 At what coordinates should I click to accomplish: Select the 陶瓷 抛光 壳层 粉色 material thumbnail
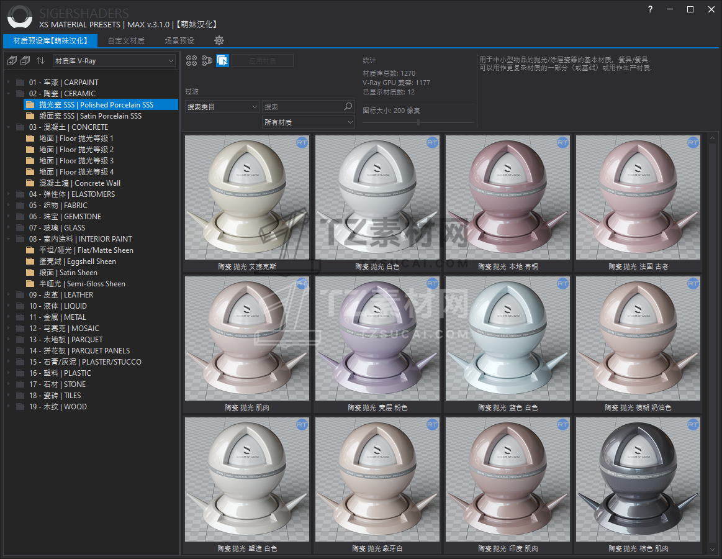(x=377, y=339)
